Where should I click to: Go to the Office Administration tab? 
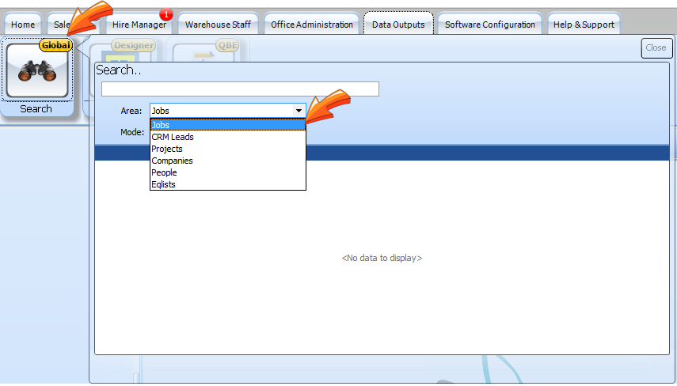(x=312, y=25)
